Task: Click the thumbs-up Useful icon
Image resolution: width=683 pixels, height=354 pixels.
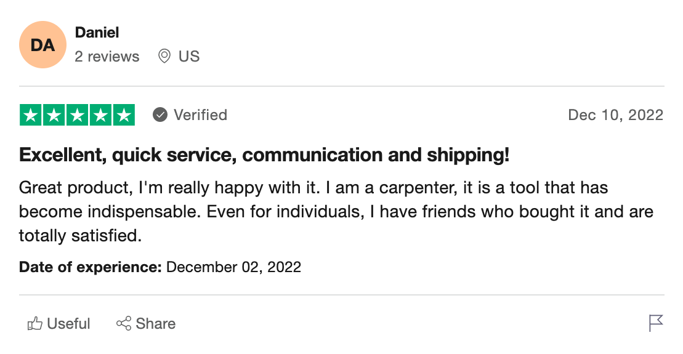Action: click(x=35, y=323)
